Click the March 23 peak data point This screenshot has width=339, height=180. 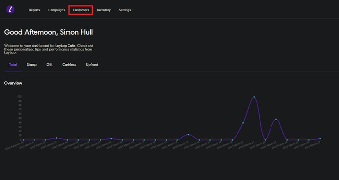click(x=276, y=119)
